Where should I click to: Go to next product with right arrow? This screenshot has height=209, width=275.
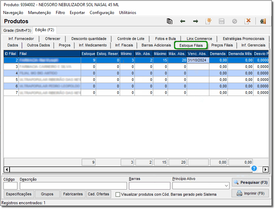[196, 21]
